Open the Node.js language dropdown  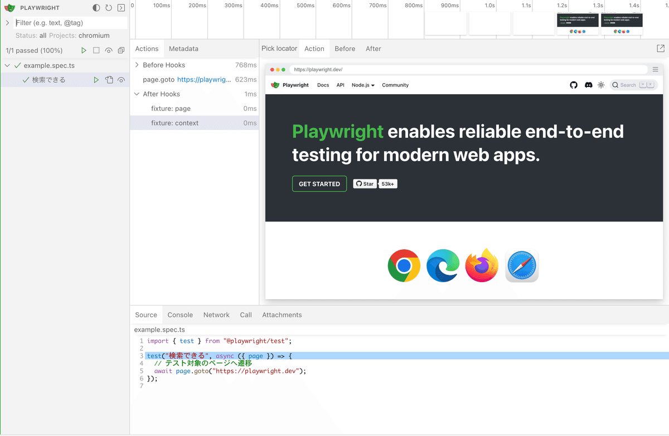coord(363,85)
